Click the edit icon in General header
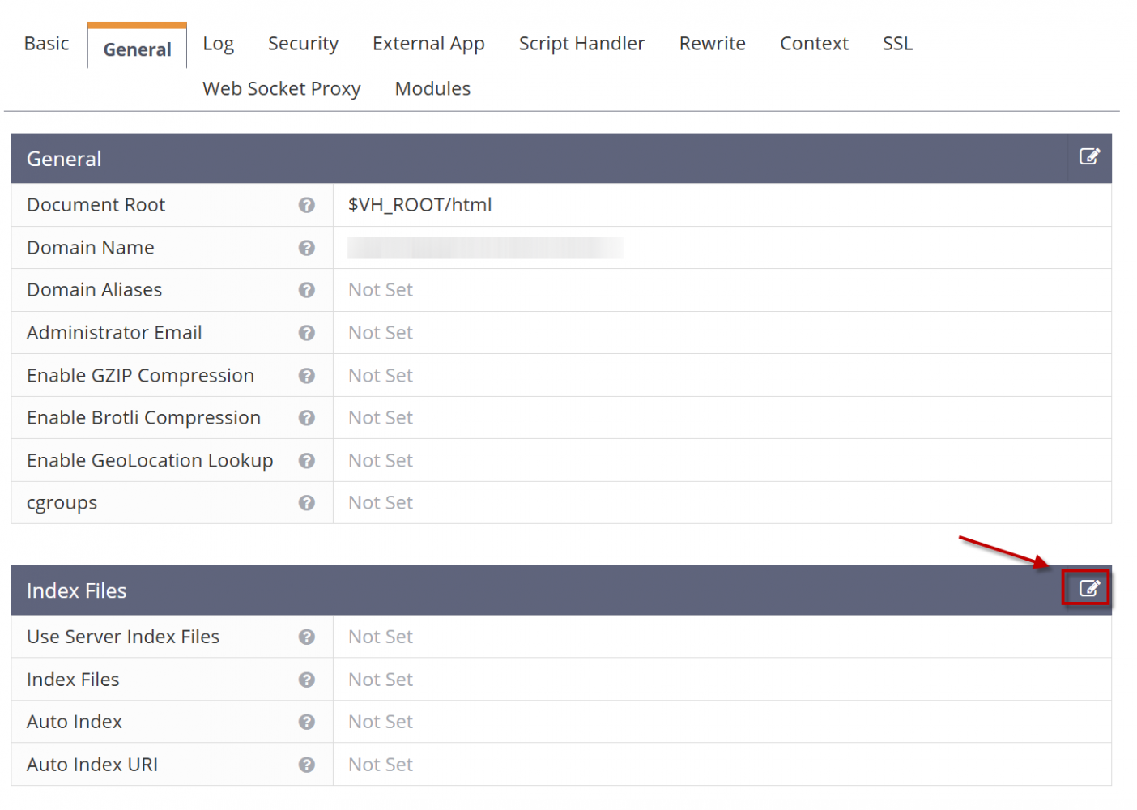 (1089, 157)
